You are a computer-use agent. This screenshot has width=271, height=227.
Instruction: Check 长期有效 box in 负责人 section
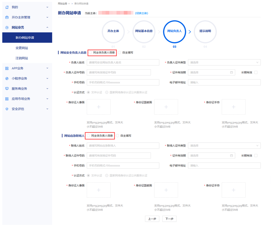[256, 72]
